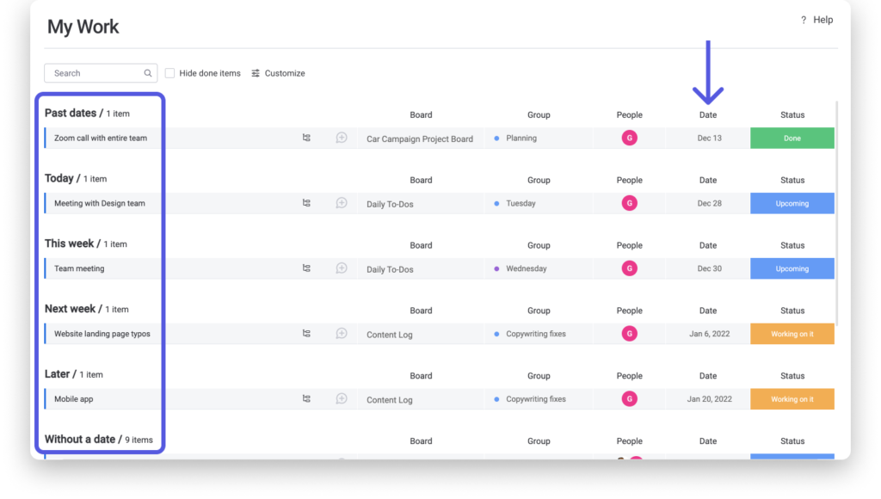Click person avatar on Meeting with Design team row

pos(630,203)
